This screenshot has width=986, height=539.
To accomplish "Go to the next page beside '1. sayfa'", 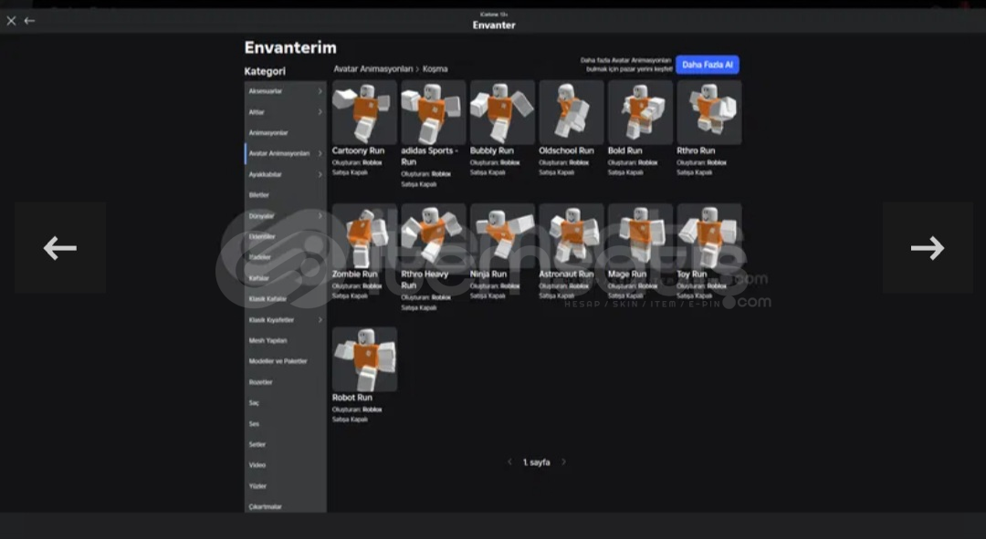I will [563, 461].
